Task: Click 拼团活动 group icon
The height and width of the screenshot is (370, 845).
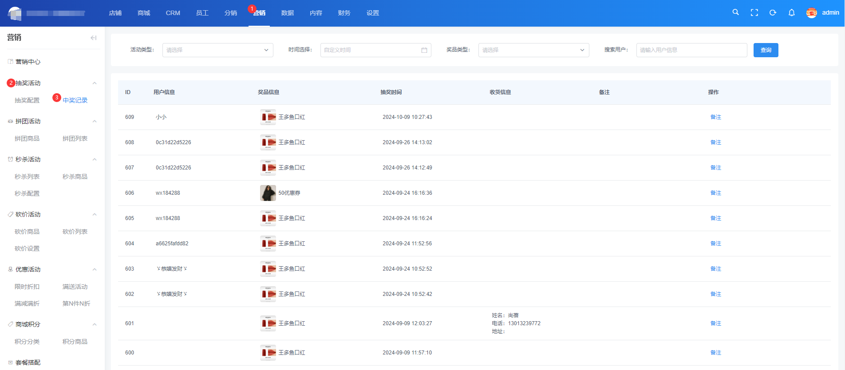Action: (10, 121)
